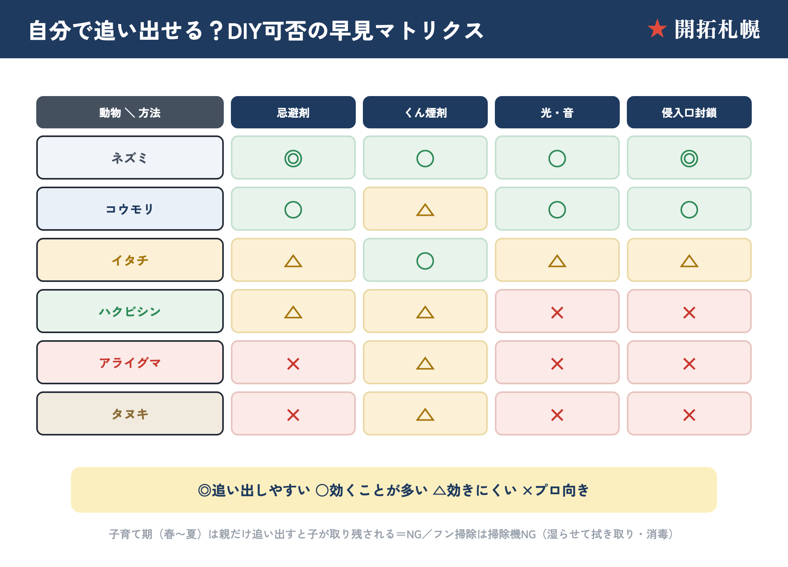This screenshot has height=567, width=788.
Task: Click X mark for タヌキ 光・音
Action: point(557,415)
